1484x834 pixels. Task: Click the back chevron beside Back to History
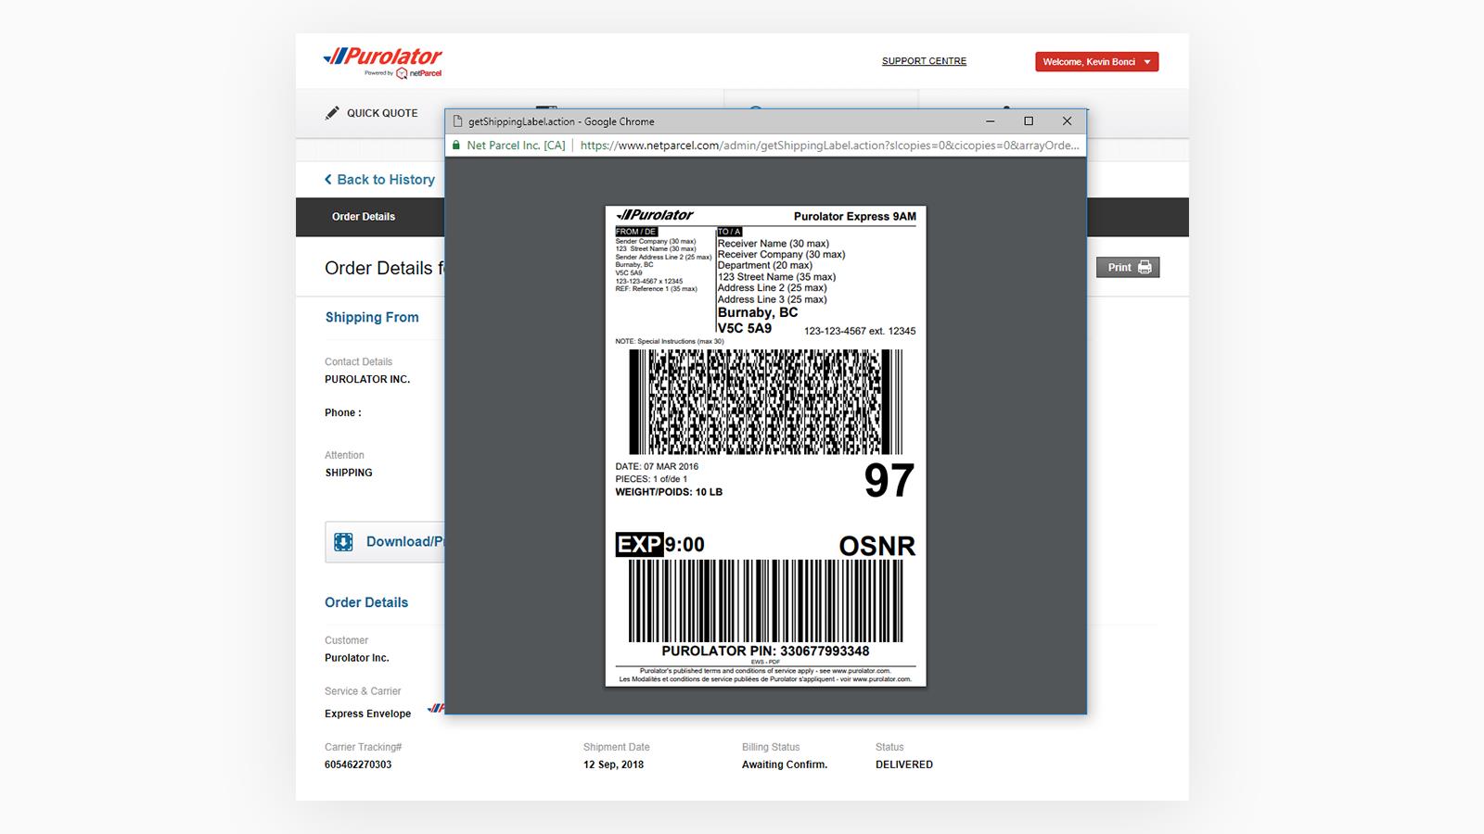(326, 179)
